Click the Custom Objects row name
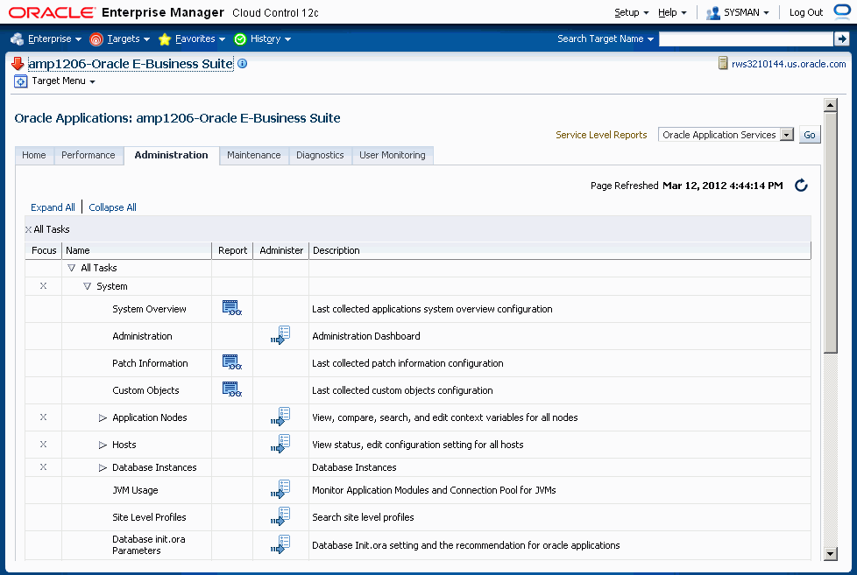Image resolution: width=857 pixels, height=575 pixels. click(145, 390)
